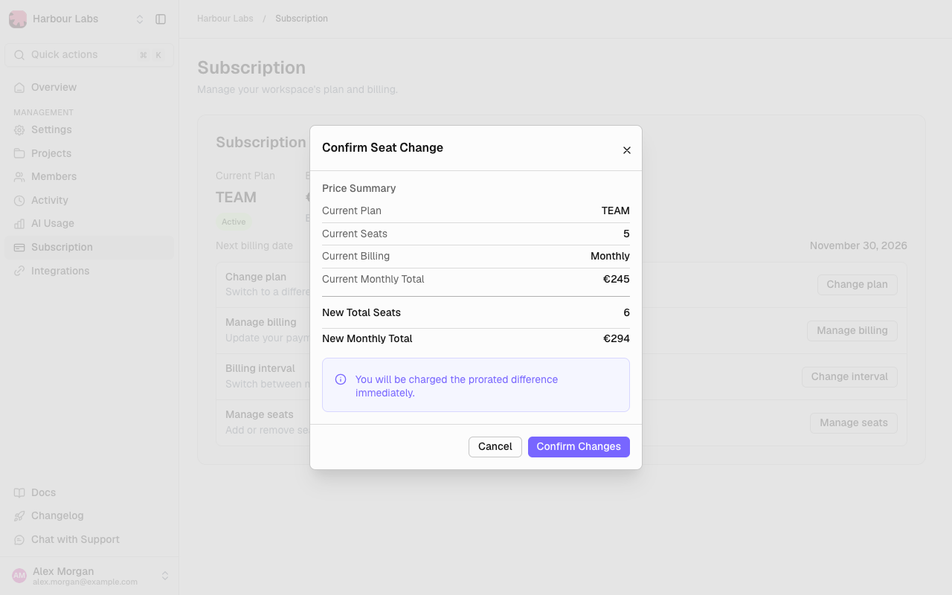
Task: Focus the Quick actions search field
Action: click(89, 55)
